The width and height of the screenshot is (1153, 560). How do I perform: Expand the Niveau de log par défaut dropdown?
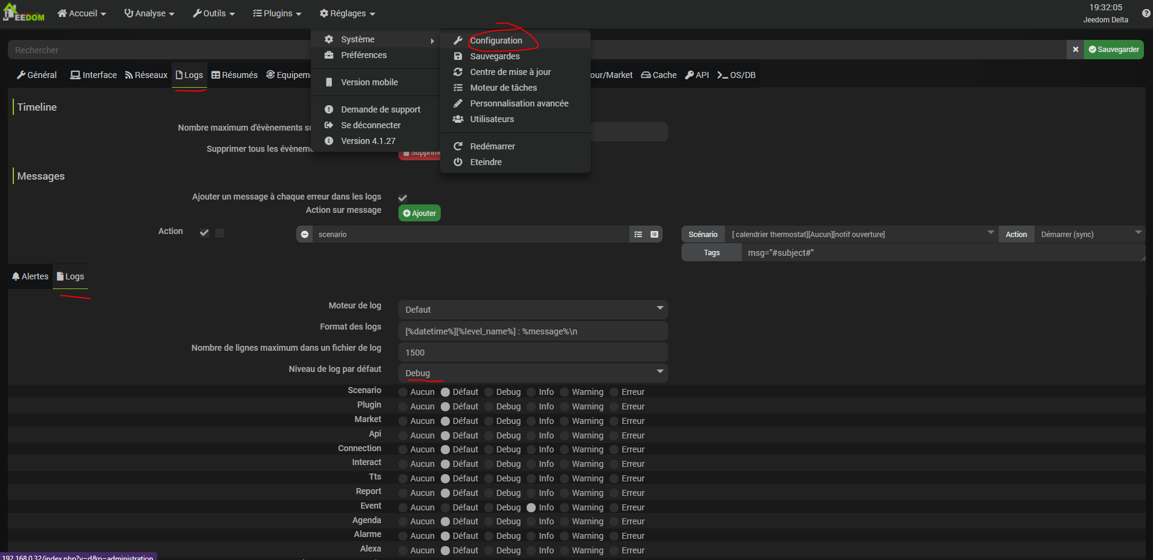click(533, 373)
